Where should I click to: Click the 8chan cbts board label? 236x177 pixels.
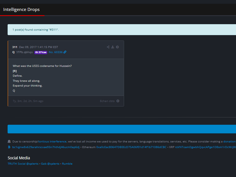(107, 101)
